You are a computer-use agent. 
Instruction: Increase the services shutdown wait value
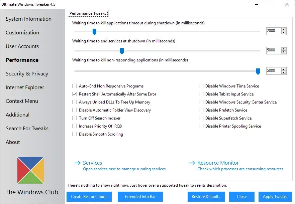[284, 49]
